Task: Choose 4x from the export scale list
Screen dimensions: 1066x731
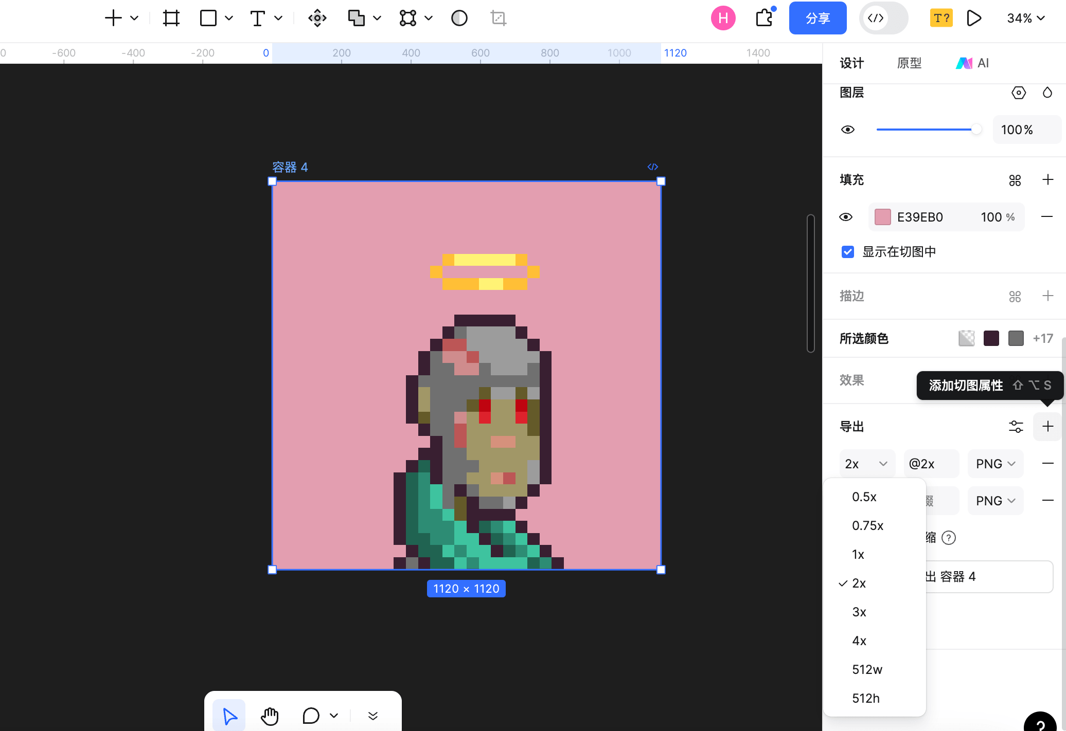Action: [x=860, y=641]
